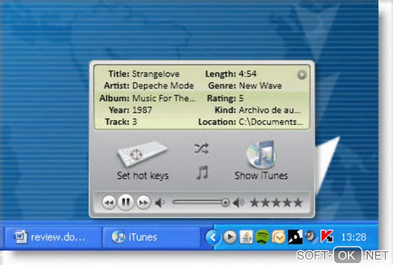Screen dimensions: 393x265
Task: Expand hidden tray icons with the blue arrow
Action: tap(213, 237)
